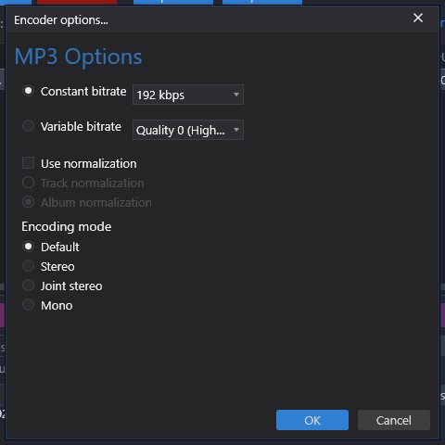Image resolution: width=445 pixels, height=445 pixels.
Task: Select the Constant bitrate radio button
Action: click(28, 91)
